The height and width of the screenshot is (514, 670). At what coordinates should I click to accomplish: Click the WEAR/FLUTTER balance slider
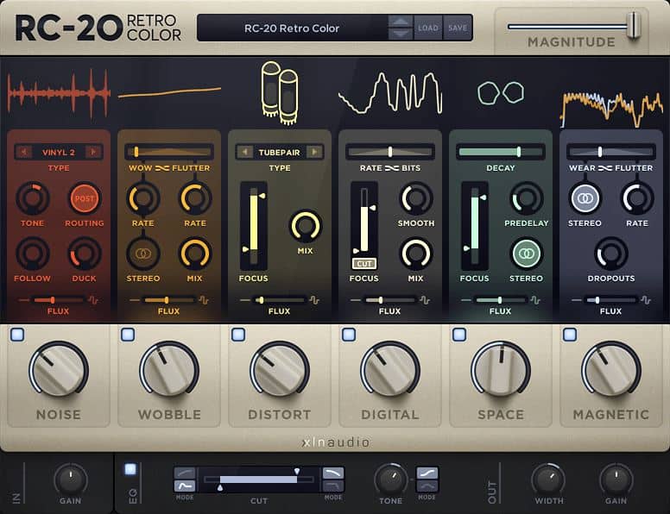611,152
